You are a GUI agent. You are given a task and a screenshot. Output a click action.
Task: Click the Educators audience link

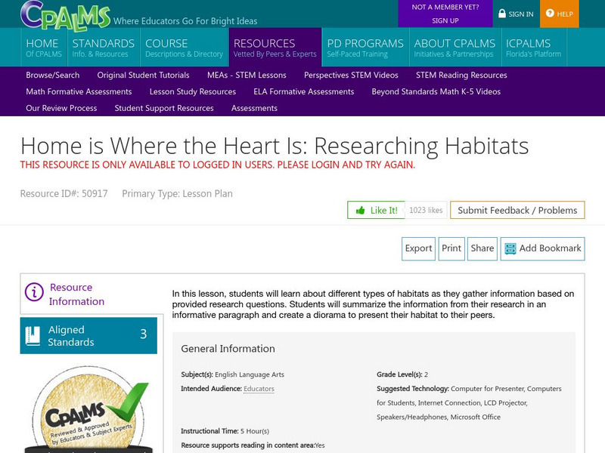click(259, 389)
